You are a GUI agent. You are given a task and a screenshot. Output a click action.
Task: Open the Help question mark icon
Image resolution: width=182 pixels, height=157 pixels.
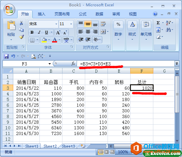click(155, 14)
